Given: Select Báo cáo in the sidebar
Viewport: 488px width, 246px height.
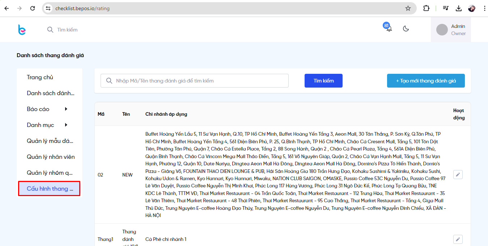Looking at the screenshot, I should pos(38,109).
